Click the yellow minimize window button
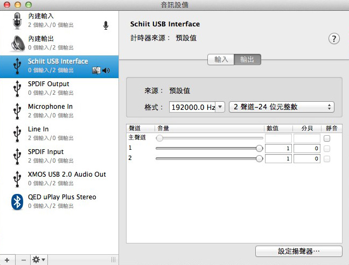 tap(18, 5)
